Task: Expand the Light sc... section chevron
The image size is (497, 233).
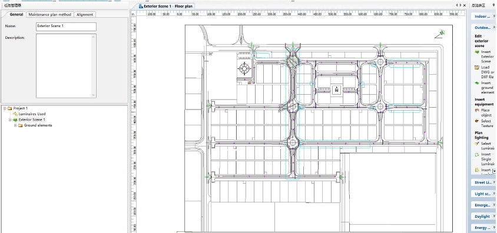Action: [494, 194]
